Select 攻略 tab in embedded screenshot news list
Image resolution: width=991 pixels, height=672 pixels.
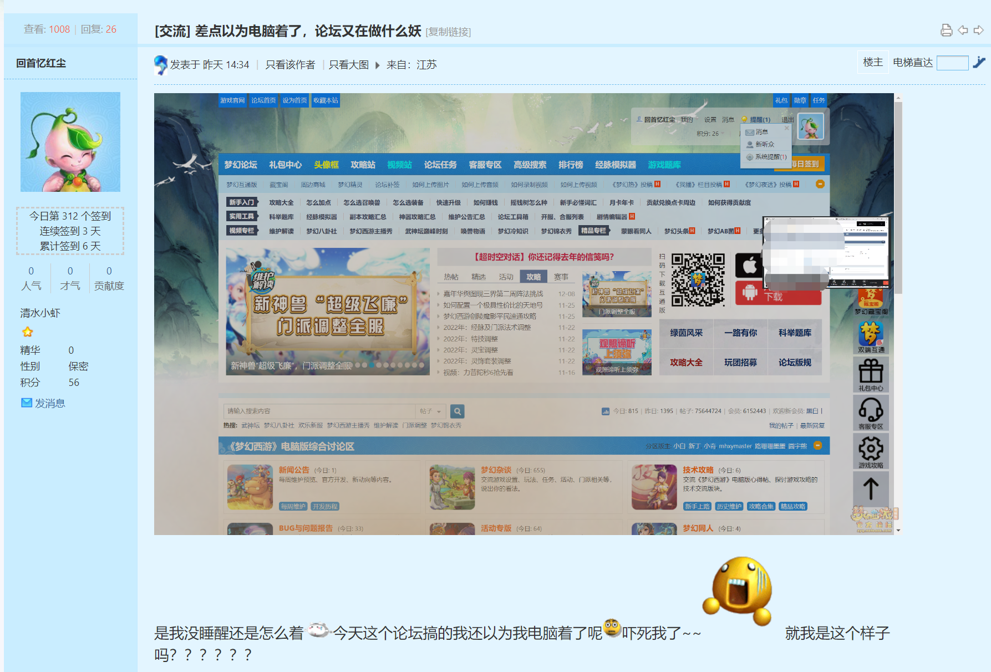(x=533, y=277)
